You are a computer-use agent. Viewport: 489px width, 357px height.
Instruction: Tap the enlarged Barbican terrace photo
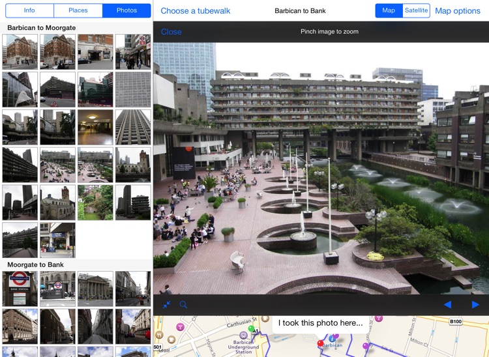(x=321, y=168)
